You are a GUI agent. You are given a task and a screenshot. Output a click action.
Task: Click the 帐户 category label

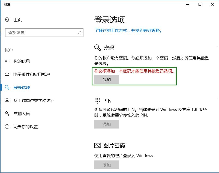click(x=9, y=50)
